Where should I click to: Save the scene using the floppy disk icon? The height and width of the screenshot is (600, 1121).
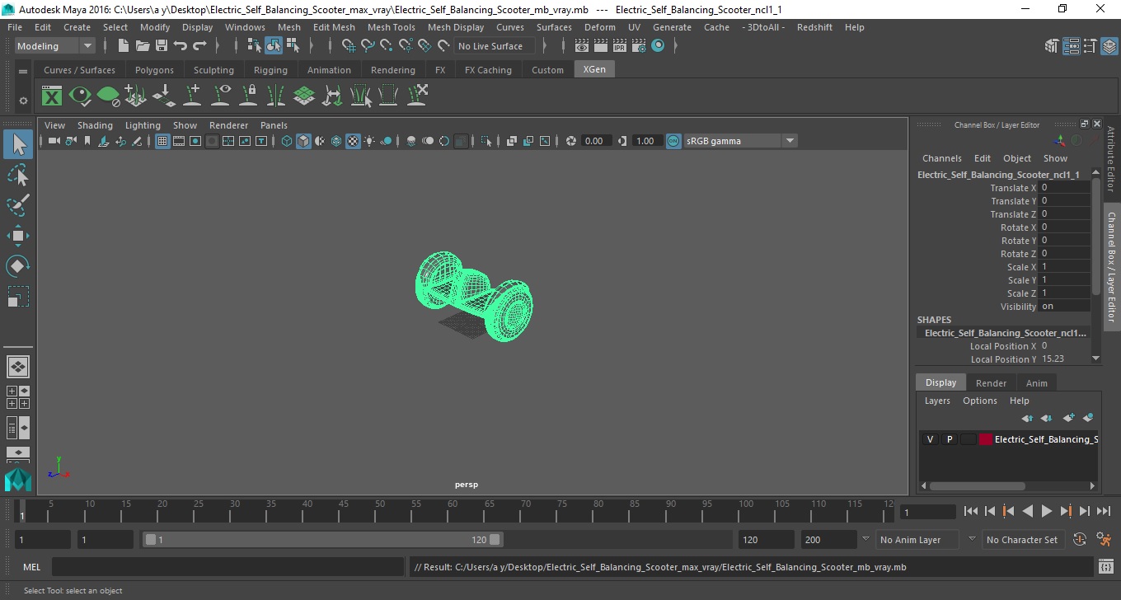pos(161,46)
